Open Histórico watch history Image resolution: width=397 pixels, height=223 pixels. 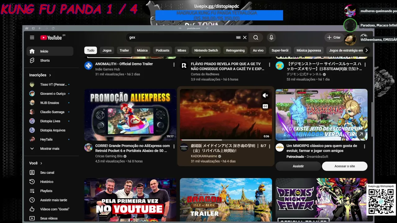(x=50, y=182)
